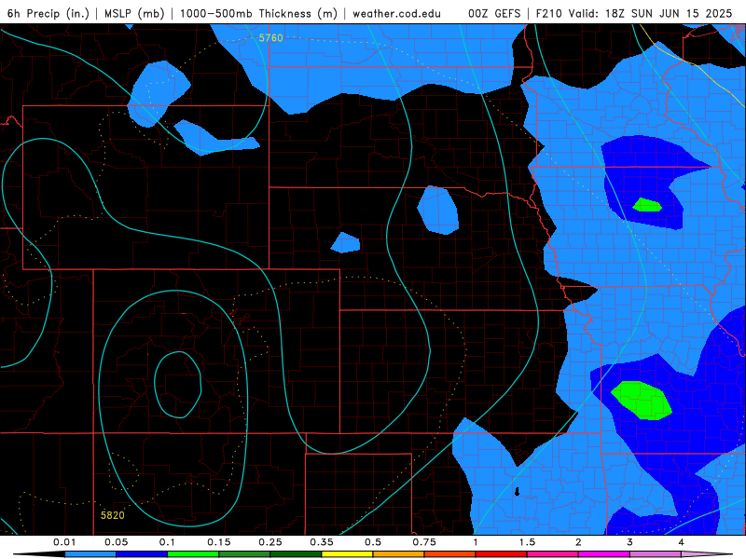
Task: Select the light blue 0.01–0.05 legend swatch
Action: click(90, 554)
